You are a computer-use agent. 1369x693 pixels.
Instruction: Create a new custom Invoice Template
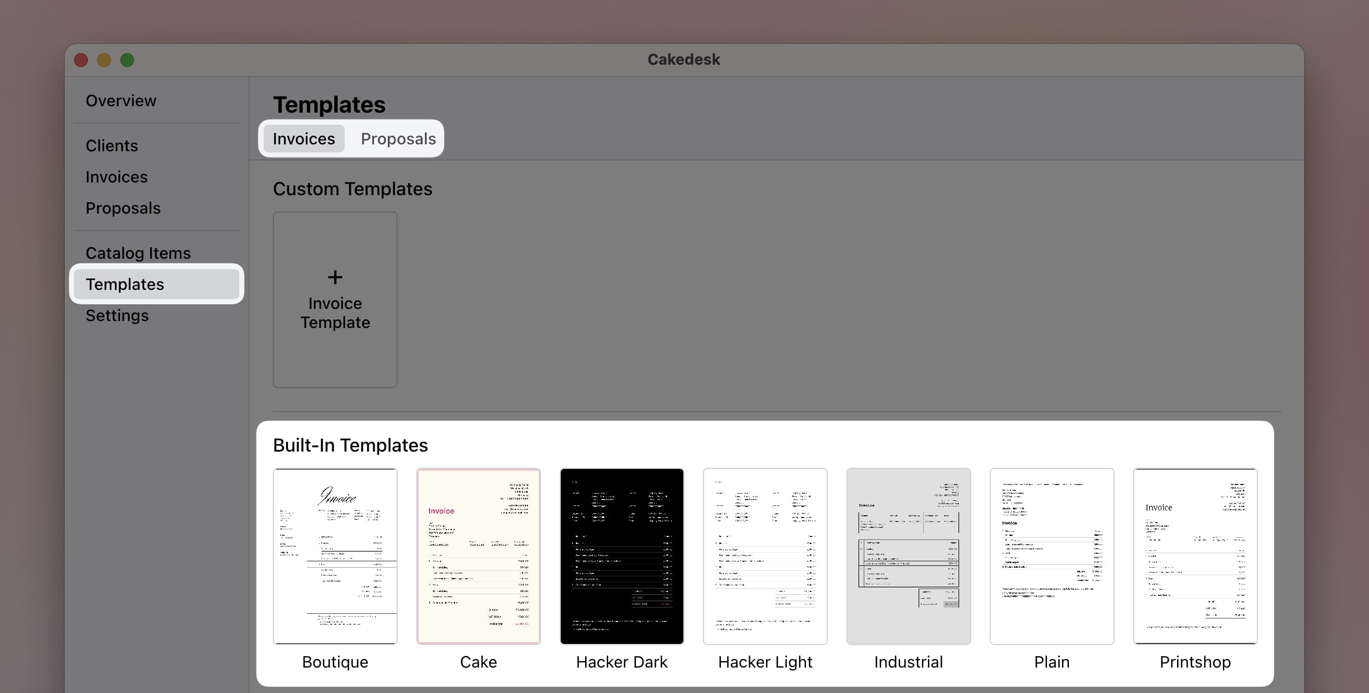[x=335, y=299]
